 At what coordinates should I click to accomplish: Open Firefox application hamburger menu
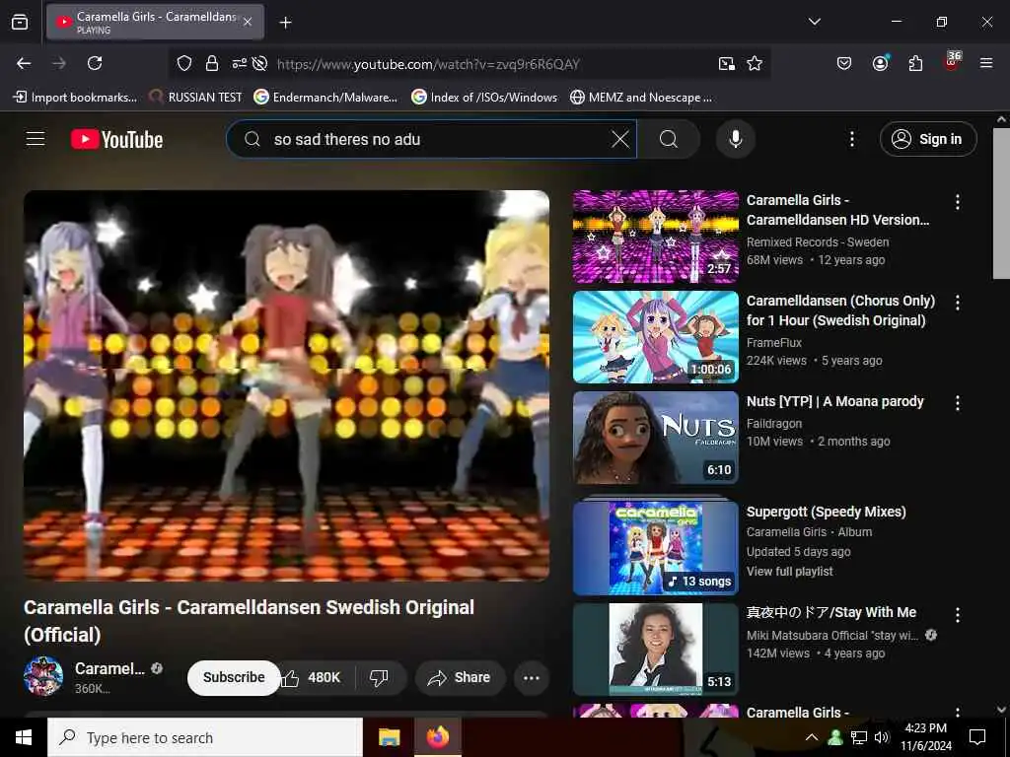[x=986, y=63]
